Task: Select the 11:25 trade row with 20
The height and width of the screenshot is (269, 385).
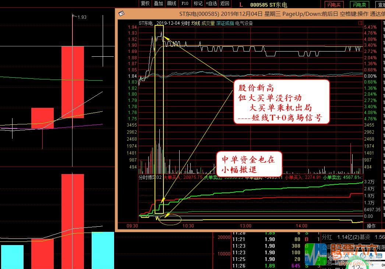Action: click(276, 259)
